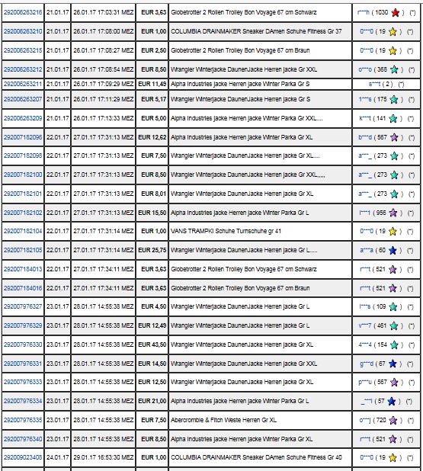The height and width of the screenshot is (471, 423).
Task: Click the purple star in row 292007976340
Action: click(x=393, y=439)
